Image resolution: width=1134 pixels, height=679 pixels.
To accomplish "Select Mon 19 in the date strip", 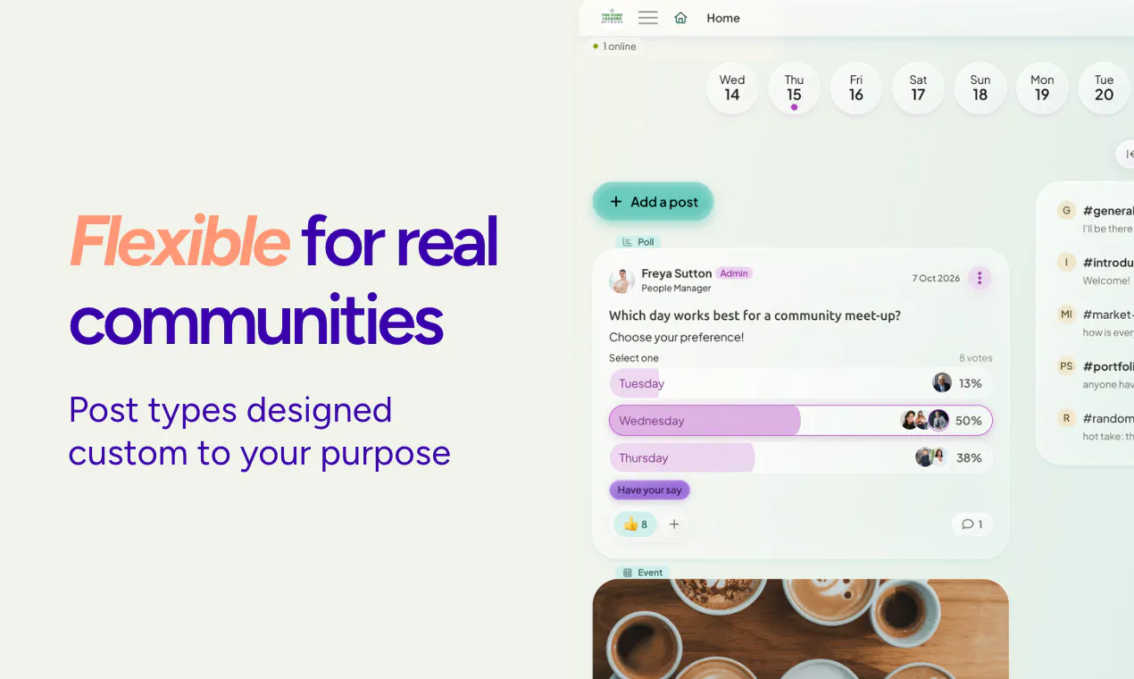I will [x=1042, y=88].
